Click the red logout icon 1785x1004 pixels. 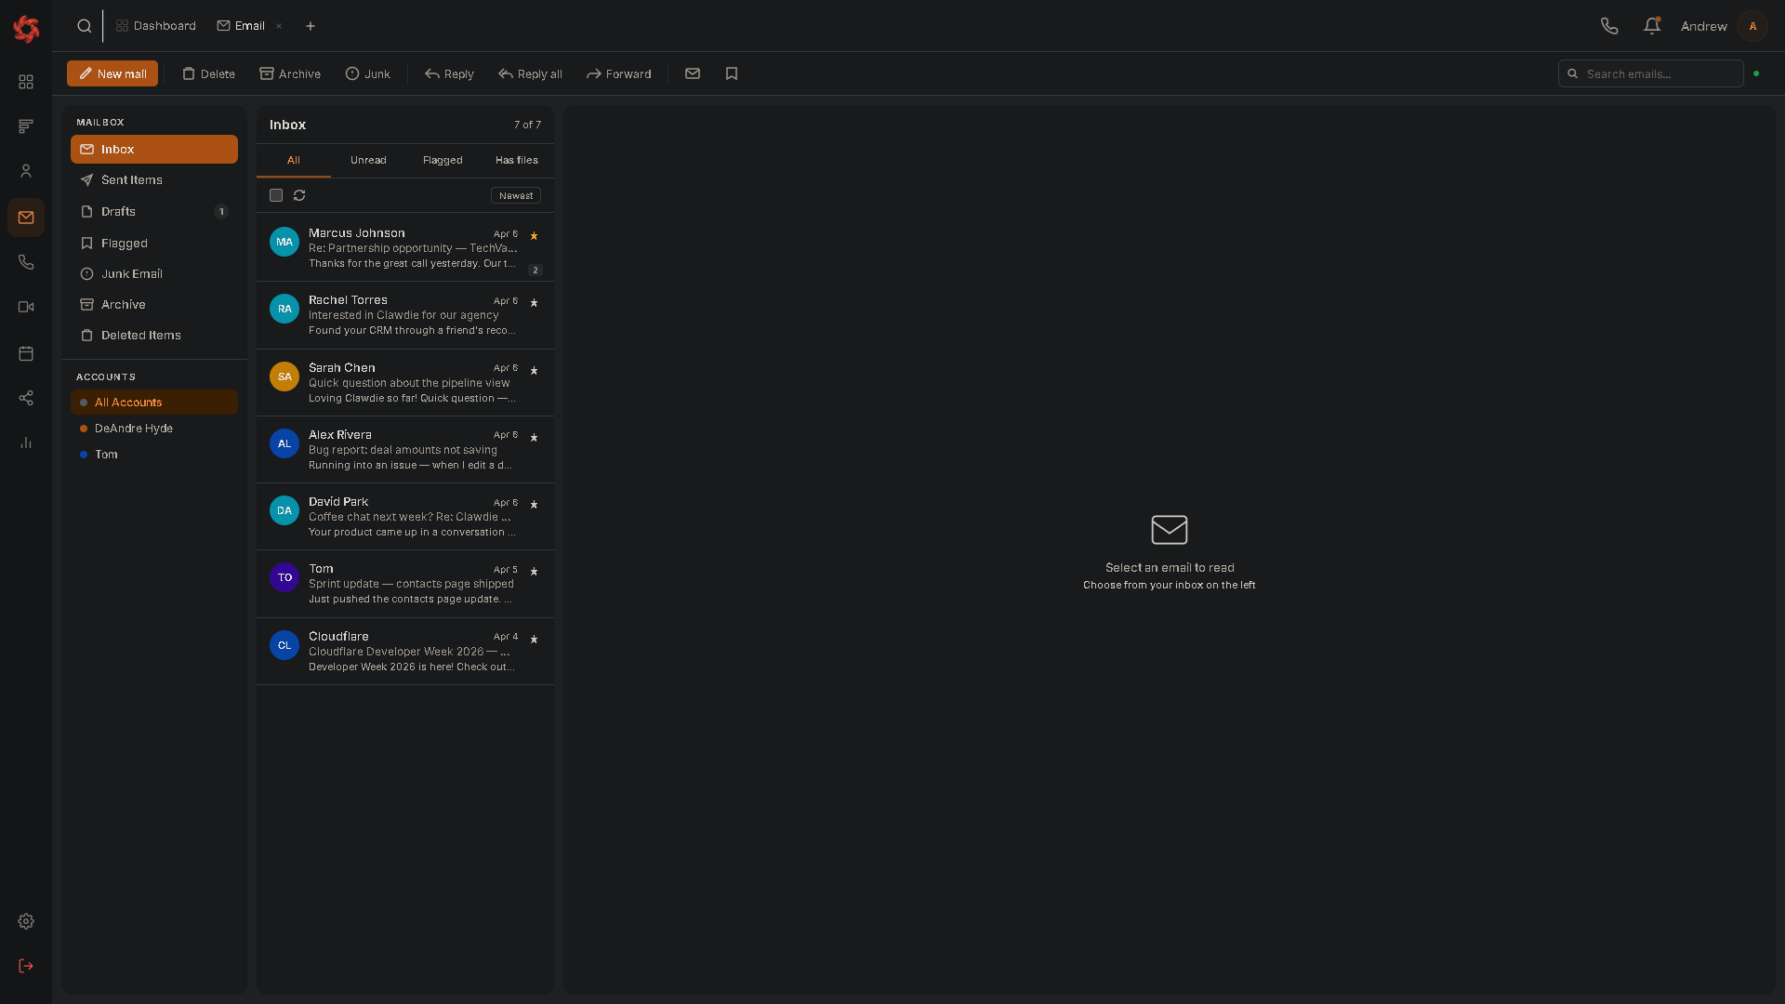click(x=26, y=966)
